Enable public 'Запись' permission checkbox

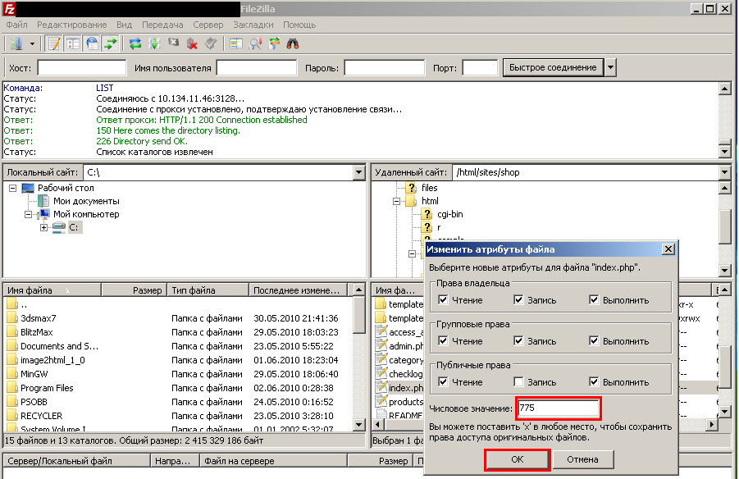tap(518, 382)
